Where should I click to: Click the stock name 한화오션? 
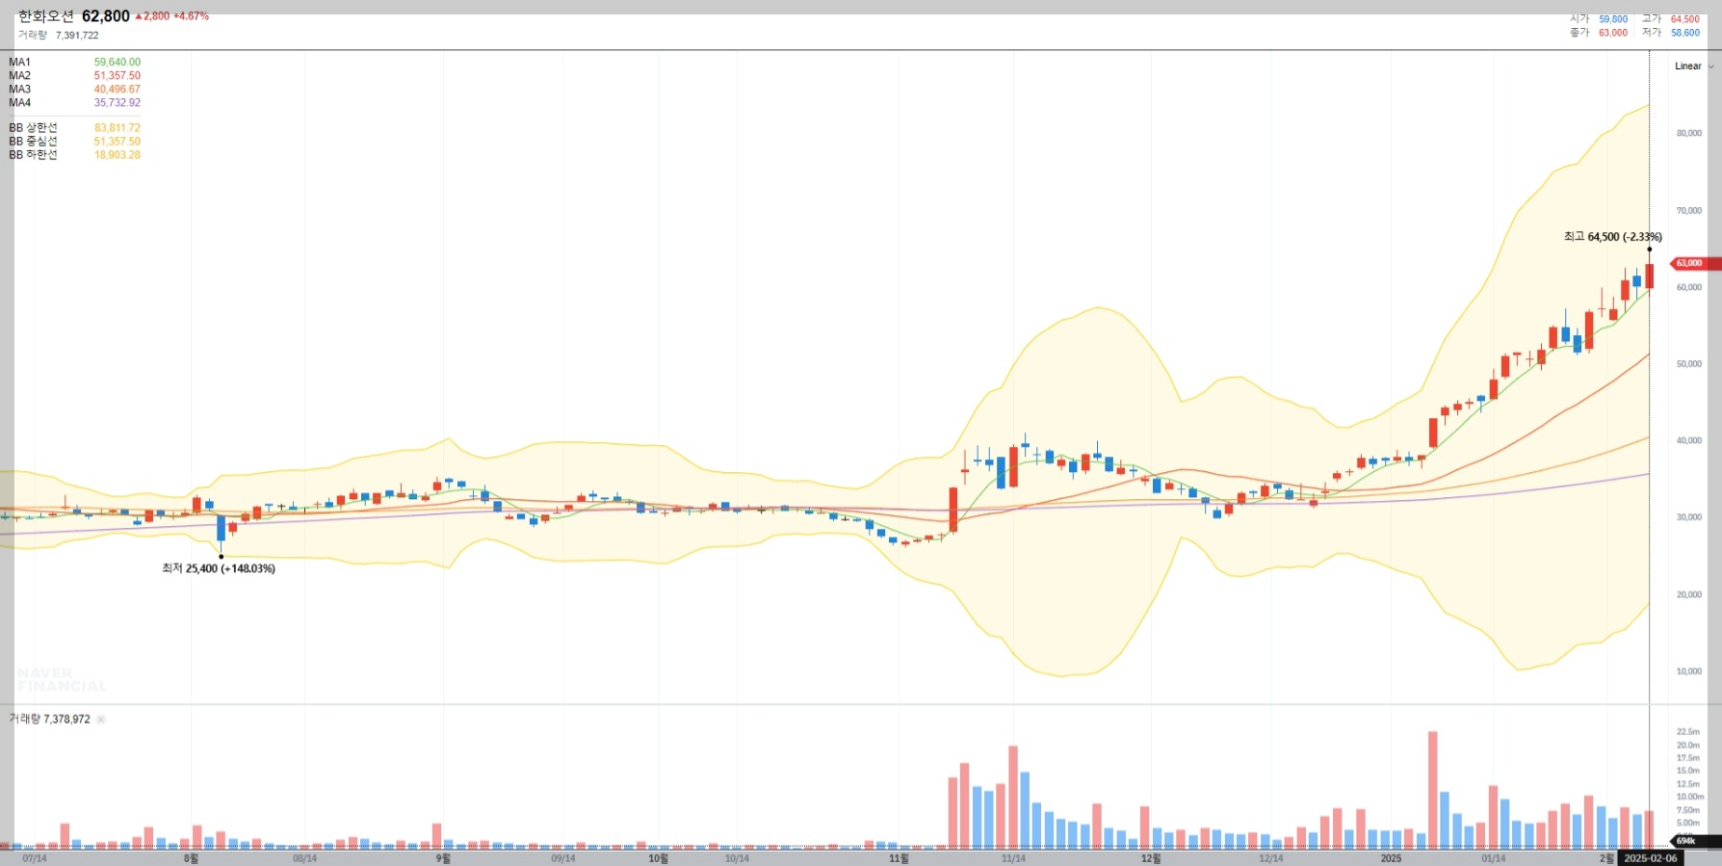(46, 16)
